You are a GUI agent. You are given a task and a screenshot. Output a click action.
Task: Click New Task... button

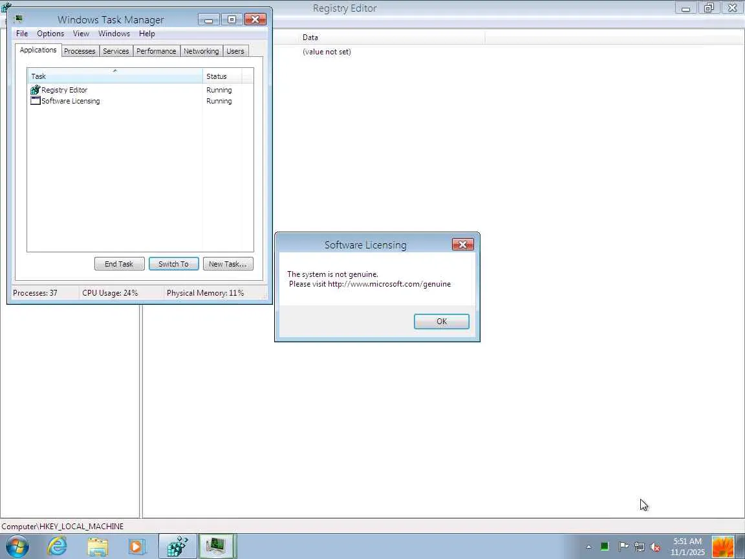pos(228,264)
